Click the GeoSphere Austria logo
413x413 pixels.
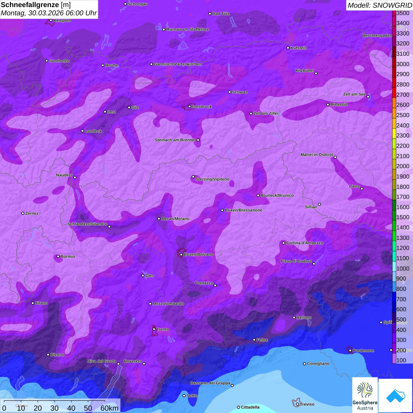[365, 395]
